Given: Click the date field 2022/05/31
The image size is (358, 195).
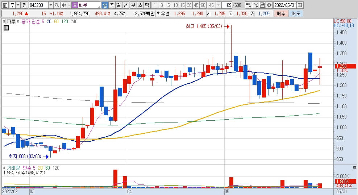Looking at the screenshot, I should [x=285, y=5].
